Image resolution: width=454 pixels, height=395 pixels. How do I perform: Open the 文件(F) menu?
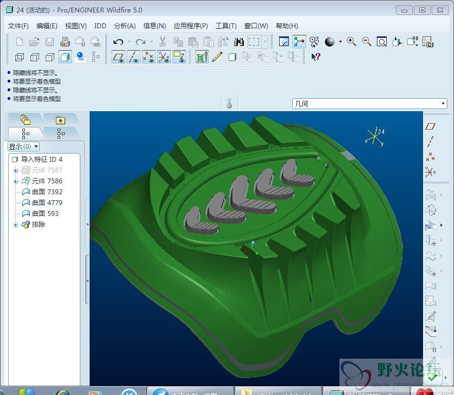18,26
